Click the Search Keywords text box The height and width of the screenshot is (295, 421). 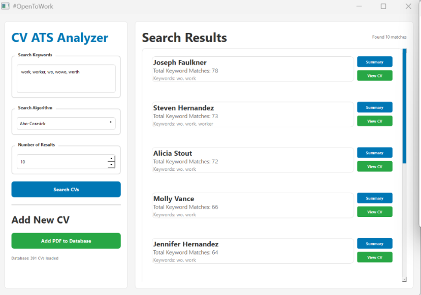[x=66, y=79]
